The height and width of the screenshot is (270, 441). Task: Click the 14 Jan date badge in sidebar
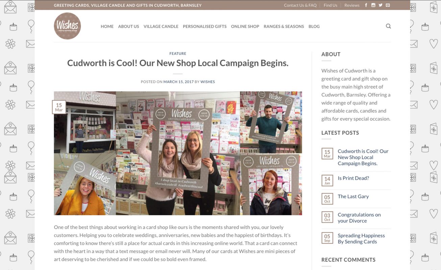[327, 181]
